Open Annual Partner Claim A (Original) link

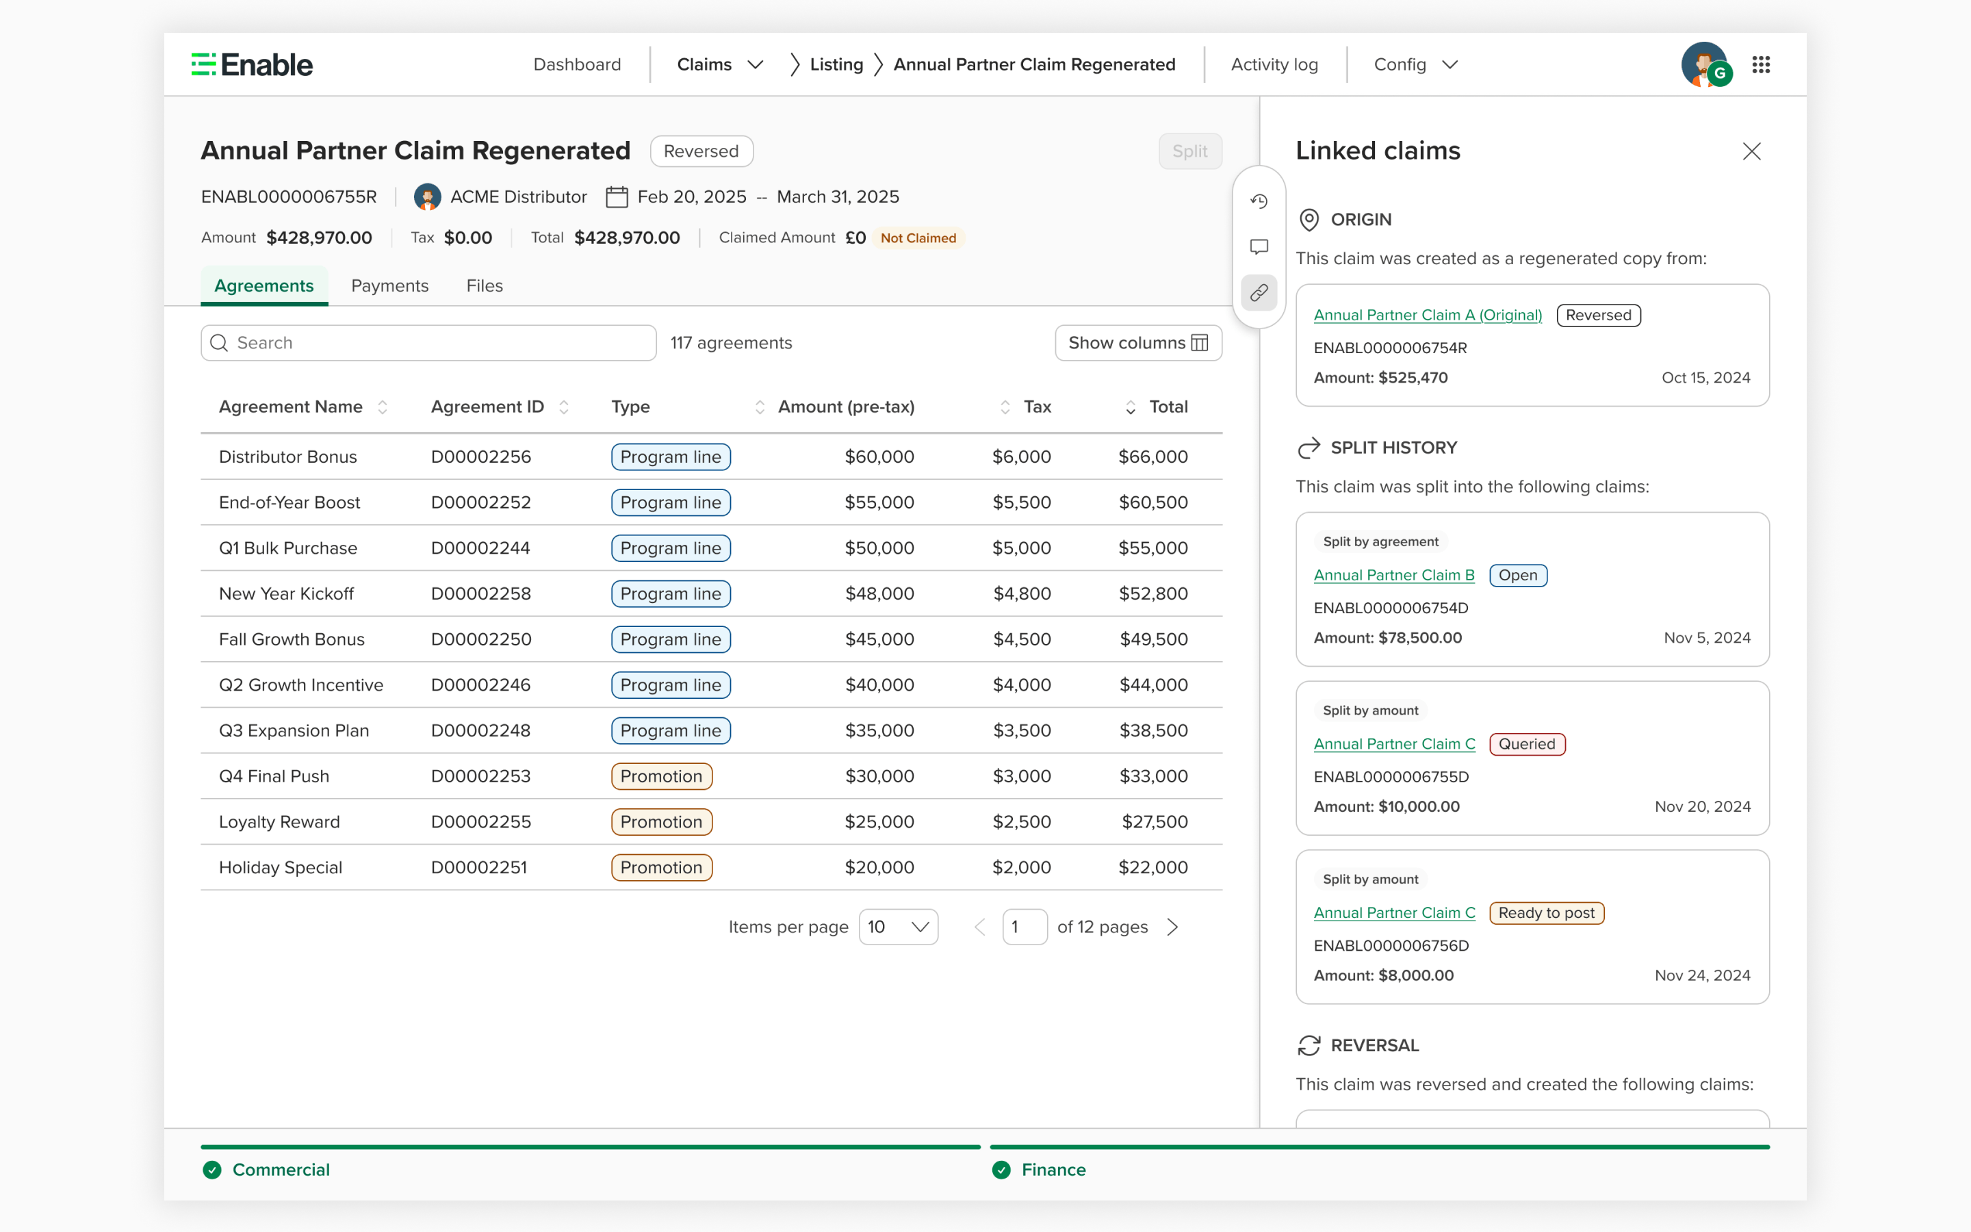(x=1428, y=316)
